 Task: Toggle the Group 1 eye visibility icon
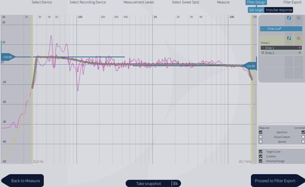[x=298, y=38]
